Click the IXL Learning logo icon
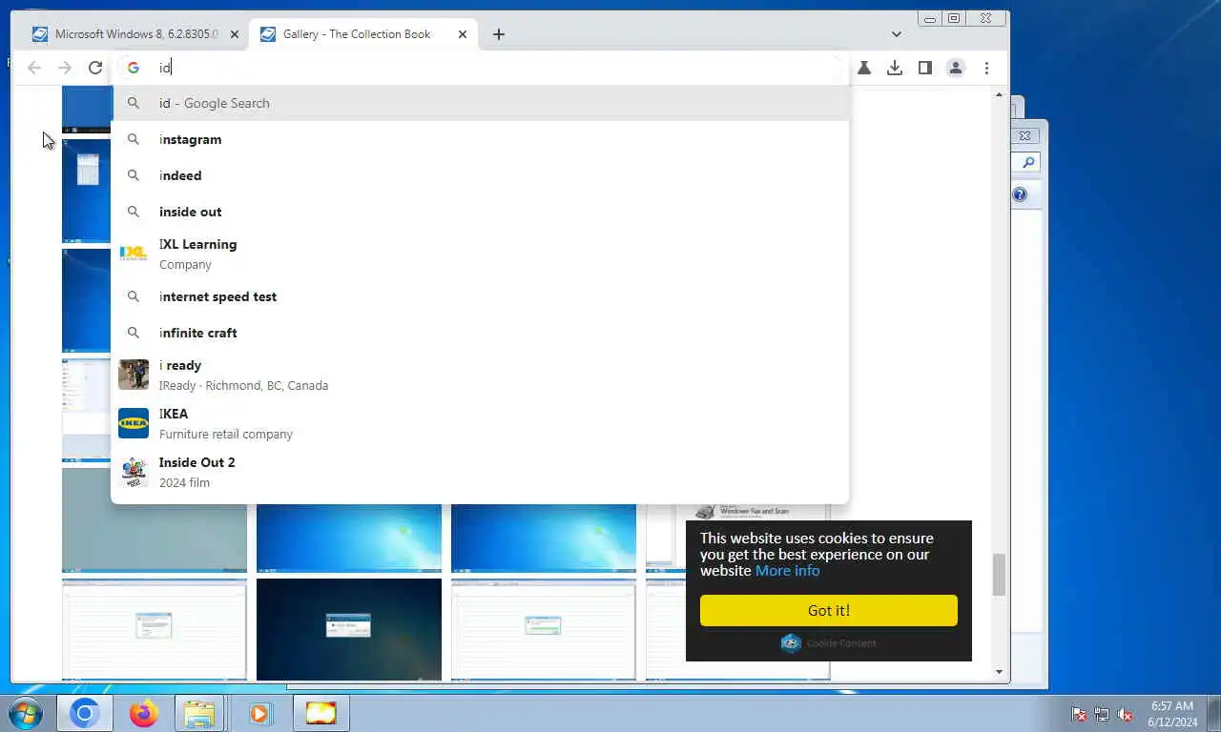This screenshot has width=1221, height=732. 134,254
